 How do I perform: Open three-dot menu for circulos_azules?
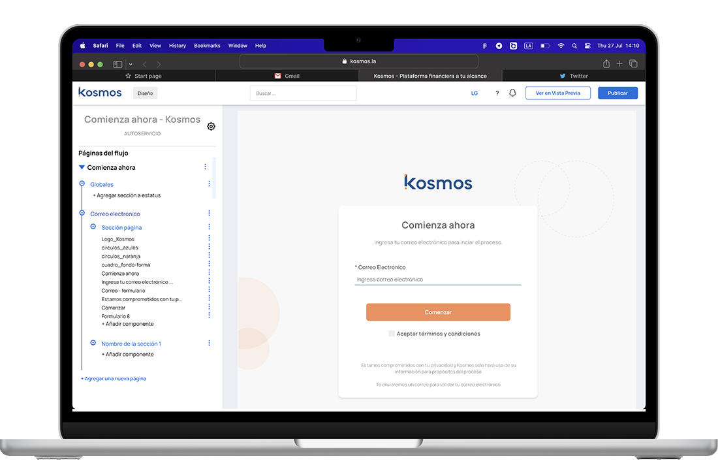210,247
